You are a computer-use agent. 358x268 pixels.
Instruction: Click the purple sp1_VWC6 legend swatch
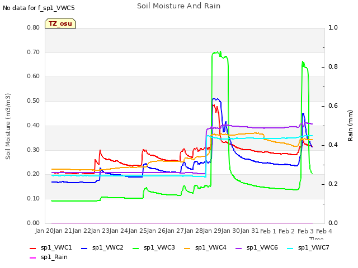click(239, 248)
